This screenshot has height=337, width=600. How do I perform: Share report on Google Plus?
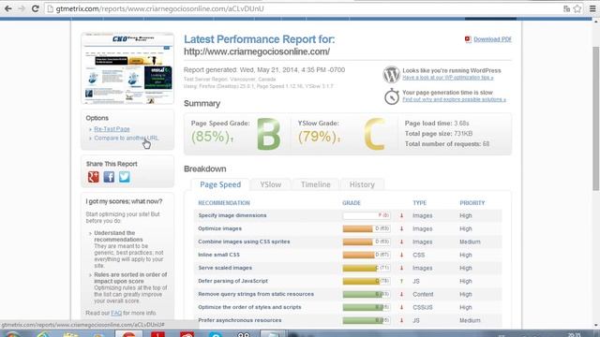[94, 177]
